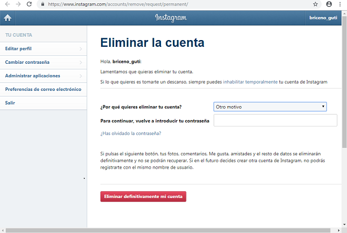Click the chevron next to Administrar aplicaciones
The image size is (347, 233).
click(81, 76)
